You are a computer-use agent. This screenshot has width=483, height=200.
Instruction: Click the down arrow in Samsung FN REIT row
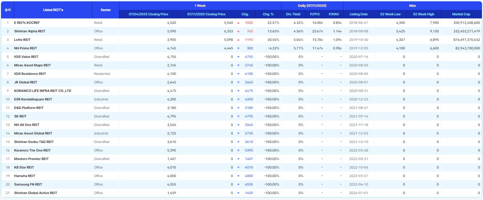click(239, 184)
